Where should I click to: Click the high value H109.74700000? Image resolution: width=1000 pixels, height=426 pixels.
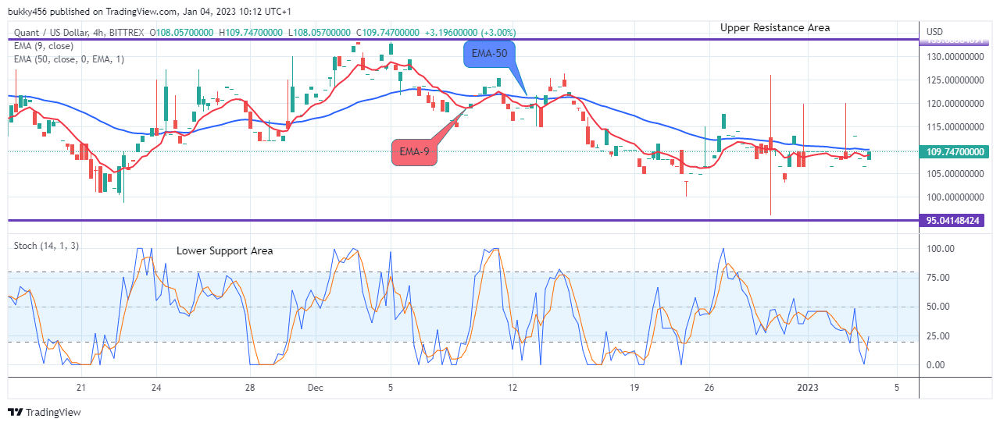pyautogui.click(x=252, y=33)
